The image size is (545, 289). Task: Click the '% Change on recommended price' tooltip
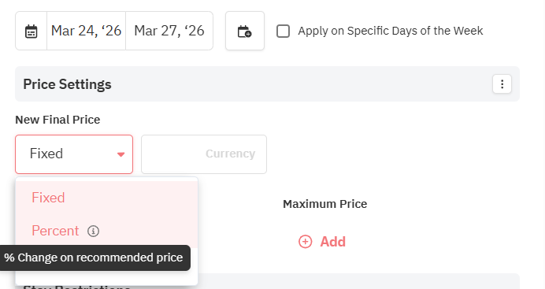coord(94,258)
